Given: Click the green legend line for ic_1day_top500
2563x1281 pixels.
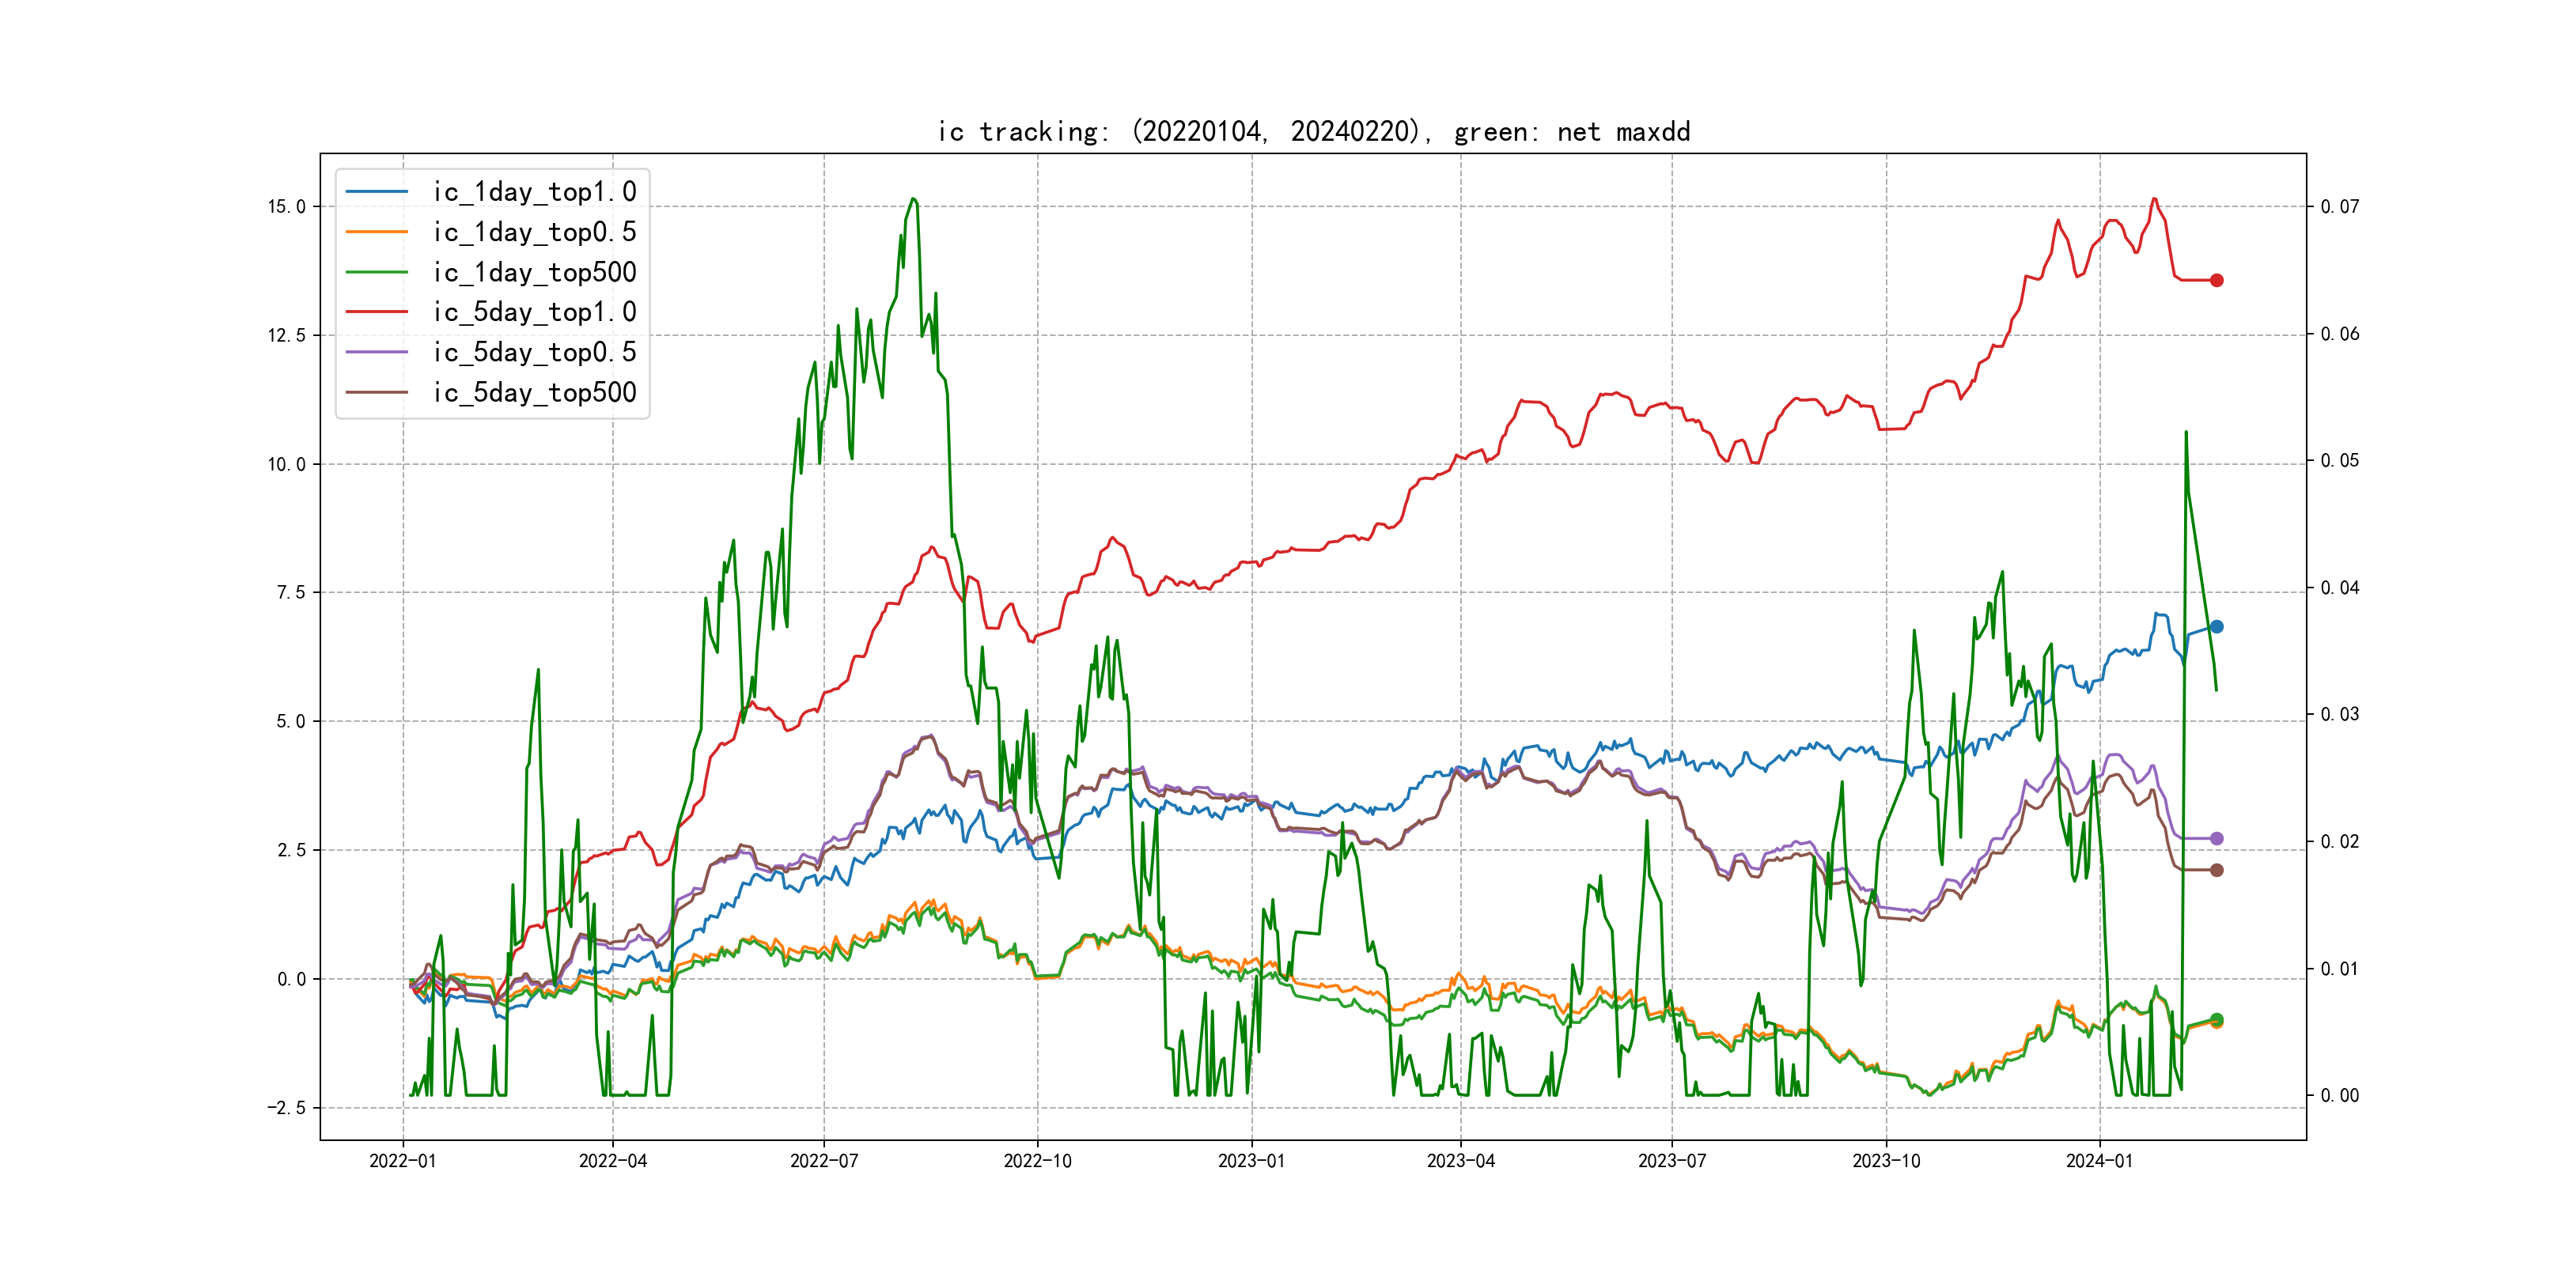Looking at the screenshot, I should point(376,271).
